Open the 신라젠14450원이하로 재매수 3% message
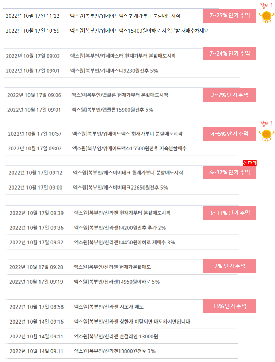 [x=123, y=242]
